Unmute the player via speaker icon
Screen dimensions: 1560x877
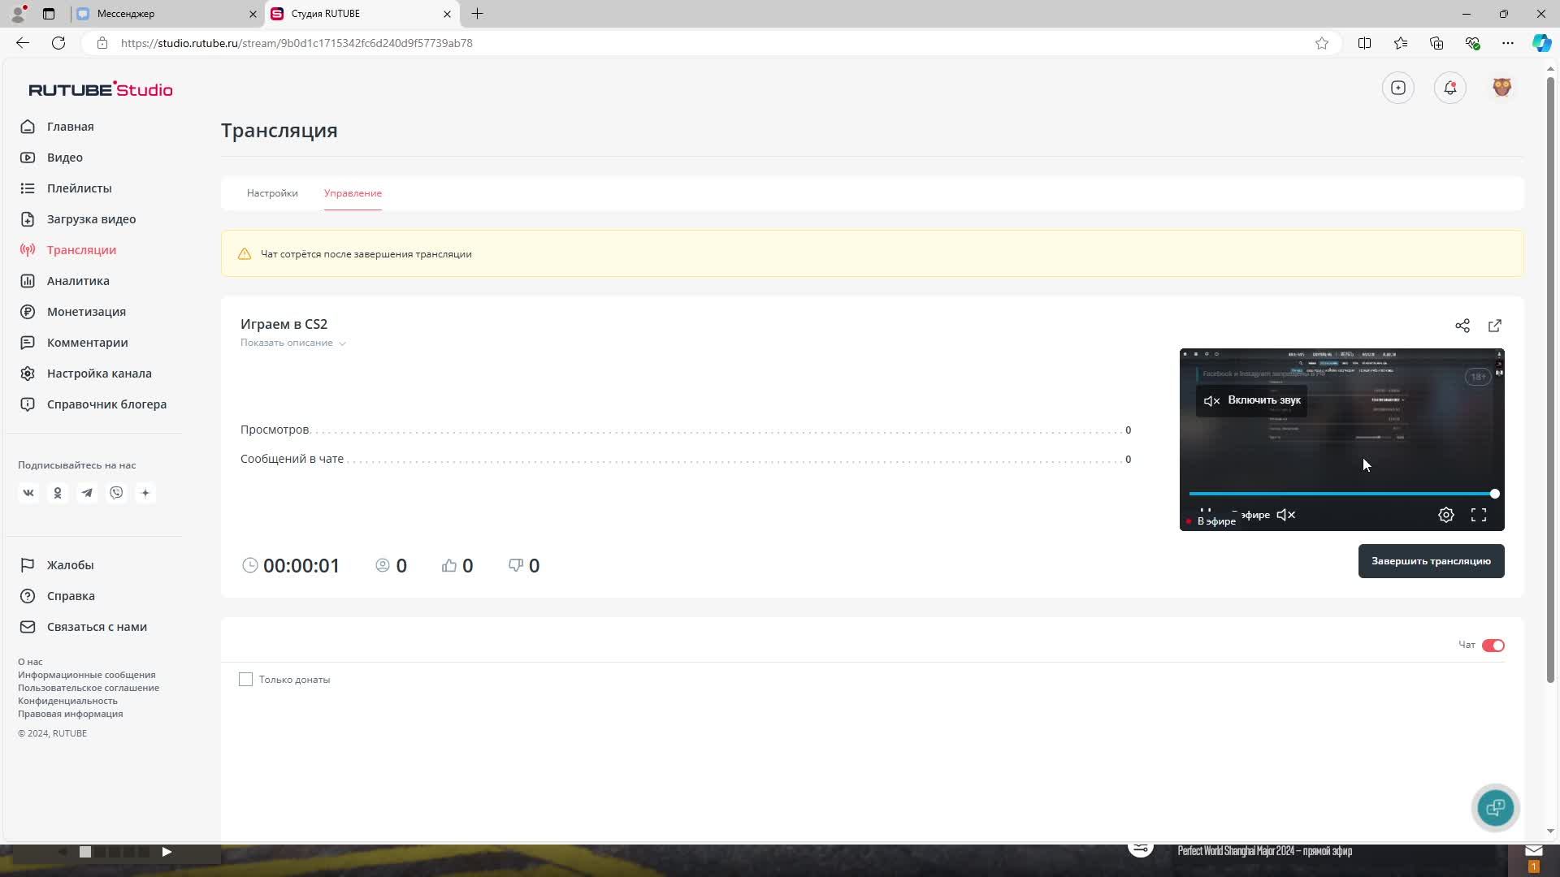[1286, 515]
